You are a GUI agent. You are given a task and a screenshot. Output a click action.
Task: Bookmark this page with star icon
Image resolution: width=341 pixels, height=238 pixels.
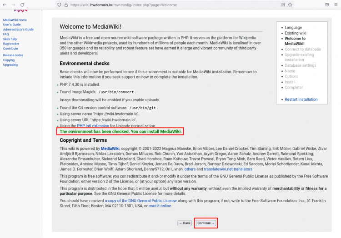coord(291,5)
